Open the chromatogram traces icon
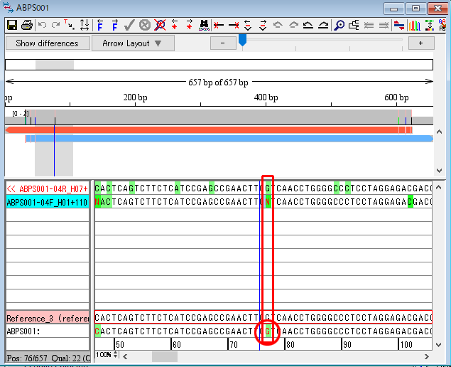The width and height of the screenshot is (451, 367). tap(414, 26)
